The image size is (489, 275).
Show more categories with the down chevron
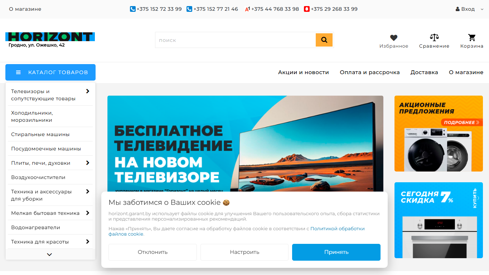point(49,255)
